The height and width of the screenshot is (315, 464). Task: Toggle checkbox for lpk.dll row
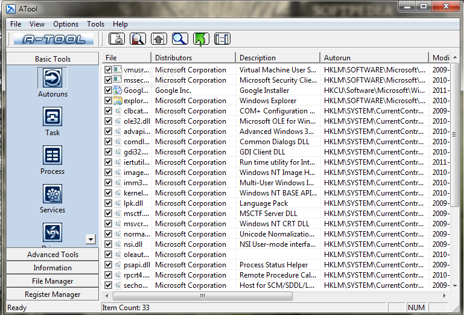tap(108, 203)
